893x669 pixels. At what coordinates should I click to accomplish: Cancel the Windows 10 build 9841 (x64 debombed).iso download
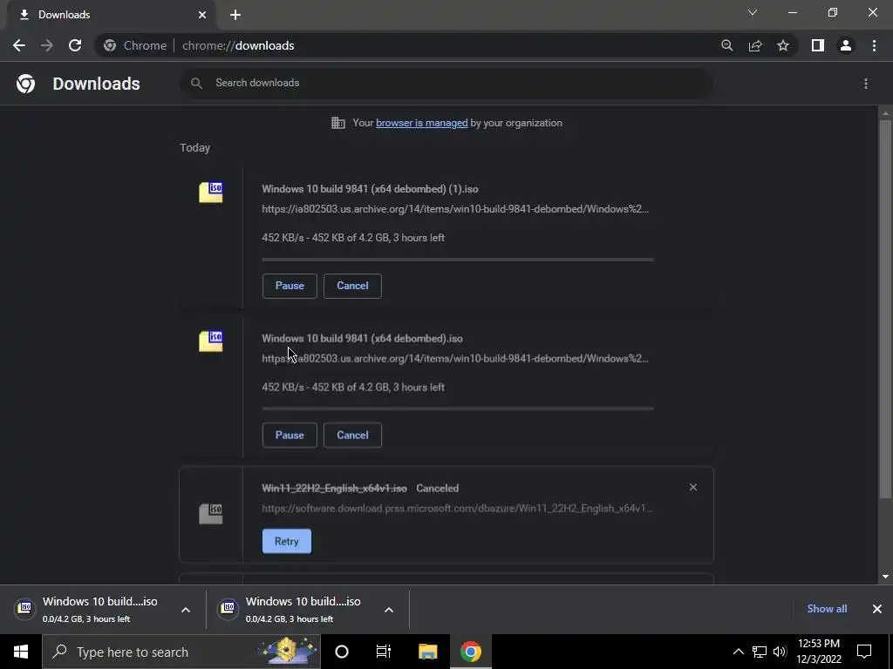coord(352,436)
